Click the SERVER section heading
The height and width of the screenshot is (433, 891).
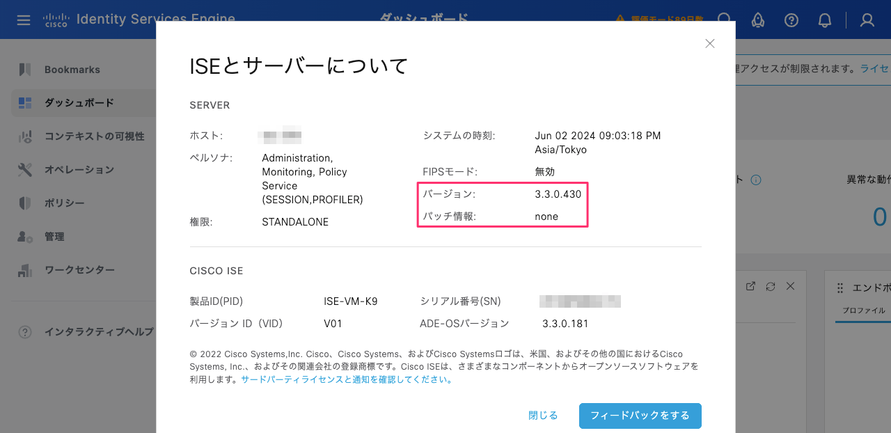[210, 106]
